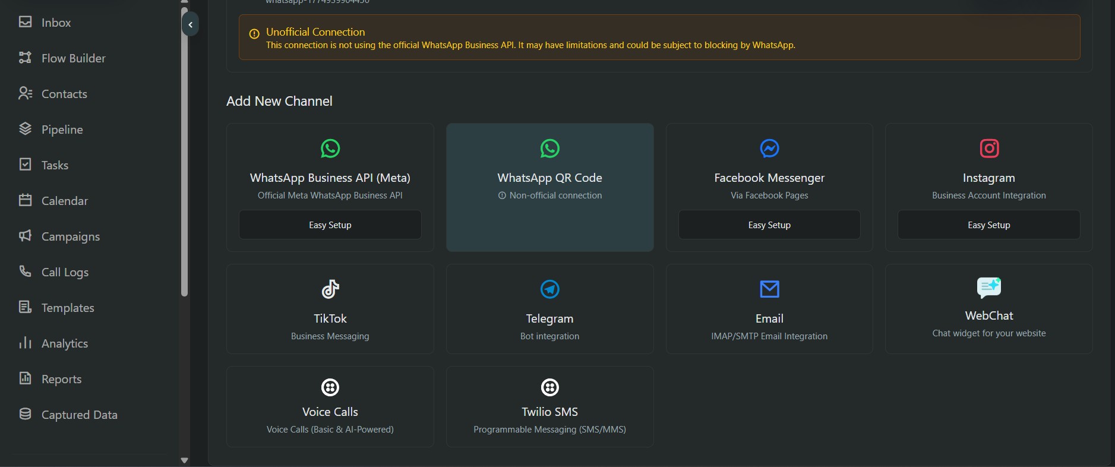Image resolution: width=1115 pixels, height=467 pixels.
Task: Click 'Chat widget for your website' text
Action: tap(989, 333)
